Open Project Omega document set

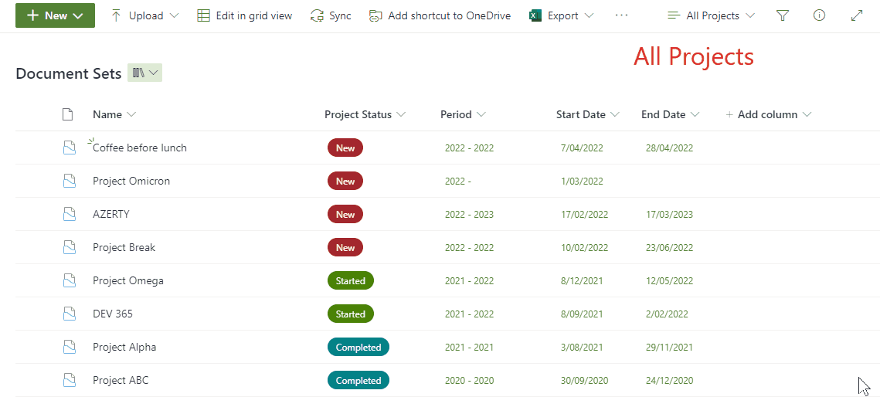[128, 280]
